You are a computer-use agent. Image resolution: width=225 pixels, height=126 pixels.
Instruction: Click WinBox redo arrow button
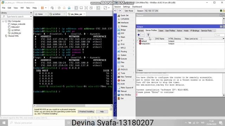(x=120, y=11)
